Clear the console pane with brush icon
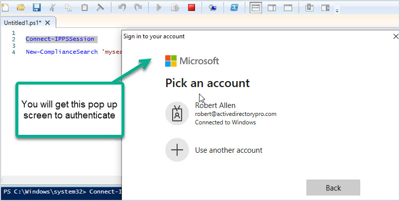Viewport: 400px width, 201px height. pos(100,7)
